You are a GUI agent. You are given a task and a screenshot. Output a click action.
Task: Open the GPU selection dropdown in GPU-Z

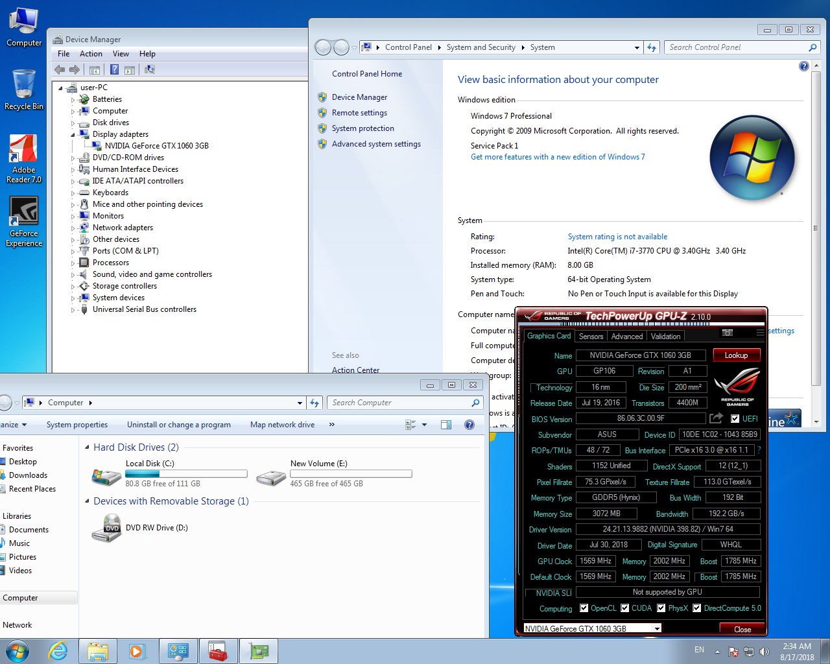[x=657, y=628]
